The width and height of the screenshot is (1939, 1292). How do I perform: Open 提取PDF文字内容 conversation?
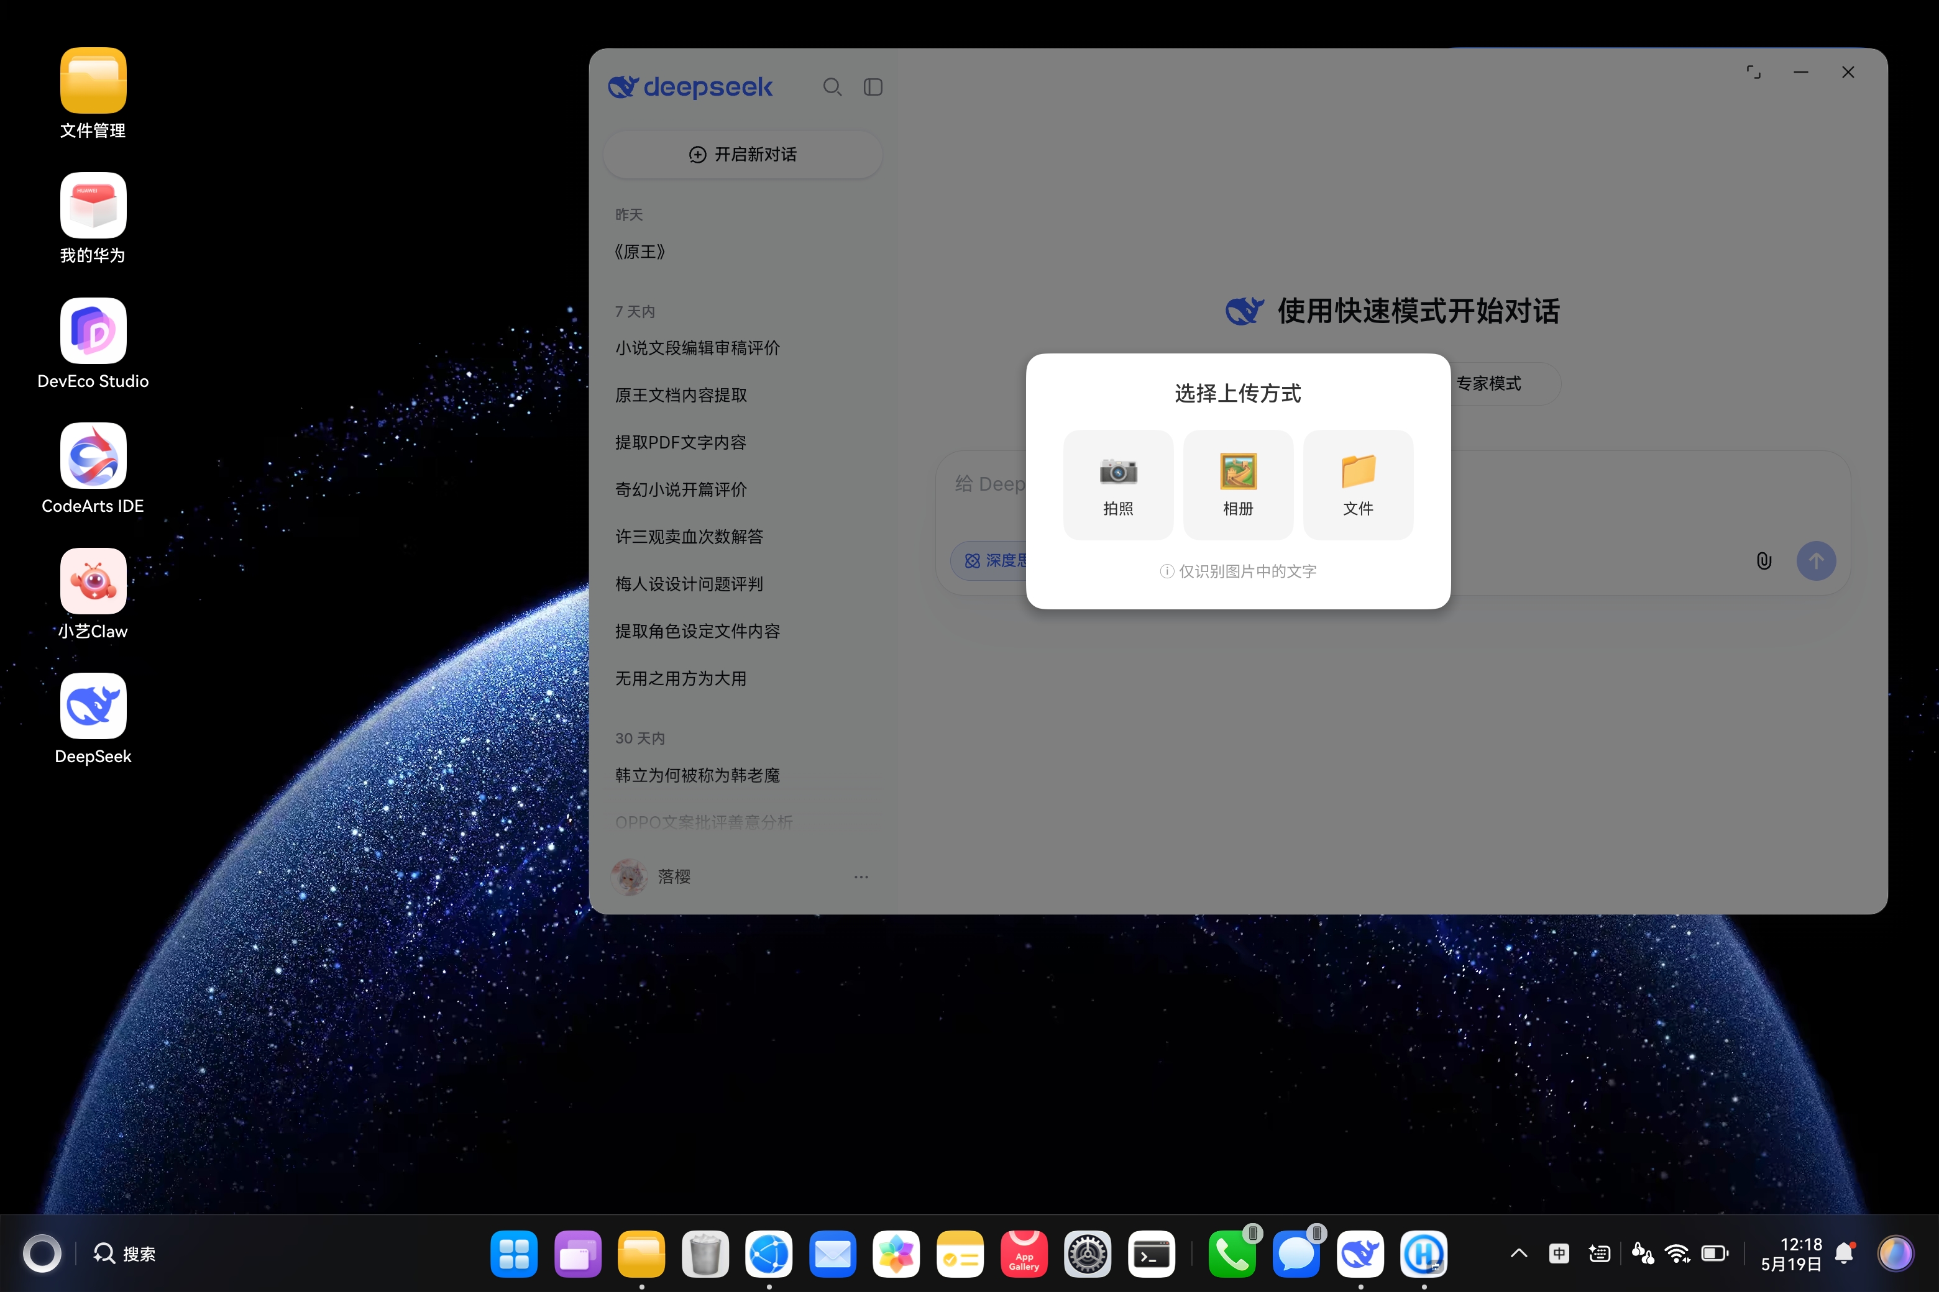tap(743, 442)
